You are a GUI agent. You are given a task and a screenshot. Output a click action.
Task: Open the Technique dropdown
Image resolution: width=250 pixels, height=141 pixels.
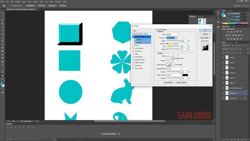pos(172,38)
